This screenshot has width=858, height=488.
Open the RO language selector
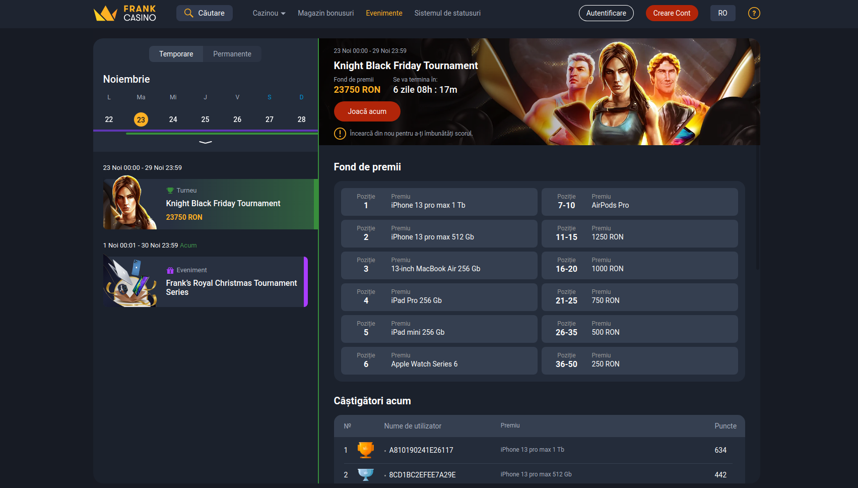[x=722, y=13]
